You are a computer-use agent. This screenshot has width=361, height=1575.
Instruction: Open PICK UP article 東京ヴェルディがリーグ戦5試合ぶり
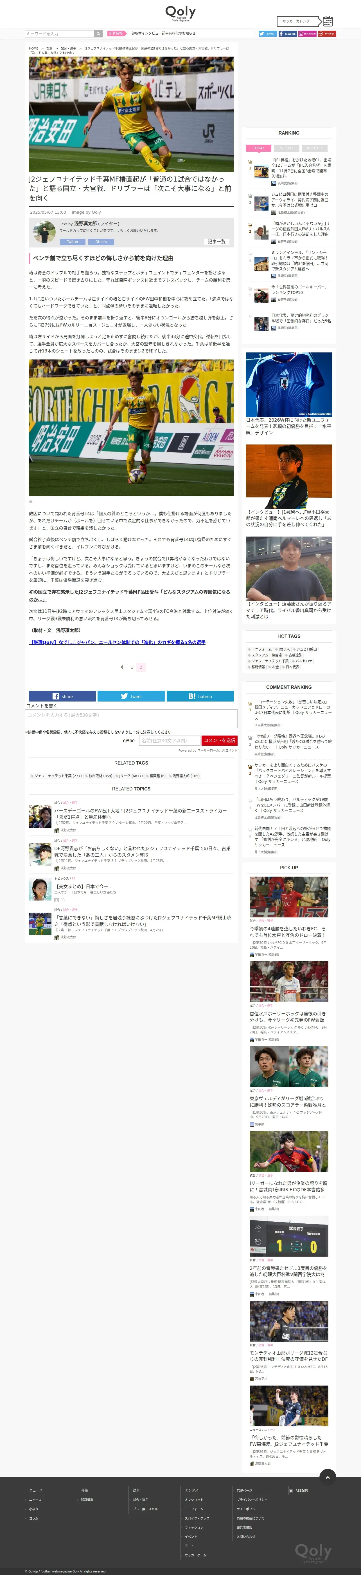pyautogui.click(x=288, y=1102)
